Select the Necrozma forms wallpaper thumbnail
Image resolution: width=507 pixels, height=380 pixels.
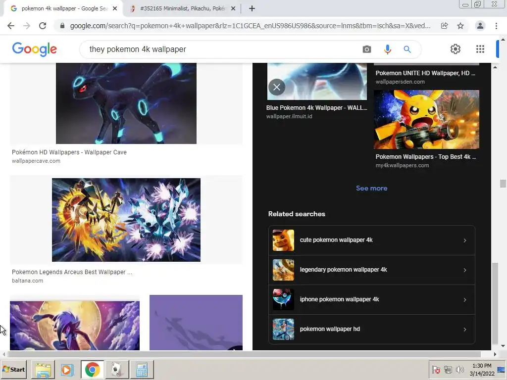pyautogui.click(x=126, y=220)
